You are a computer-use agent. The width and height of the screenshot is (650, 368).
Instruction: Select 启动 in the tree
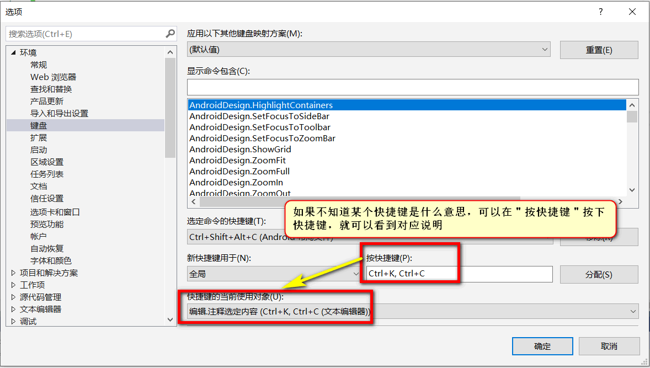[x=39, y=150]
